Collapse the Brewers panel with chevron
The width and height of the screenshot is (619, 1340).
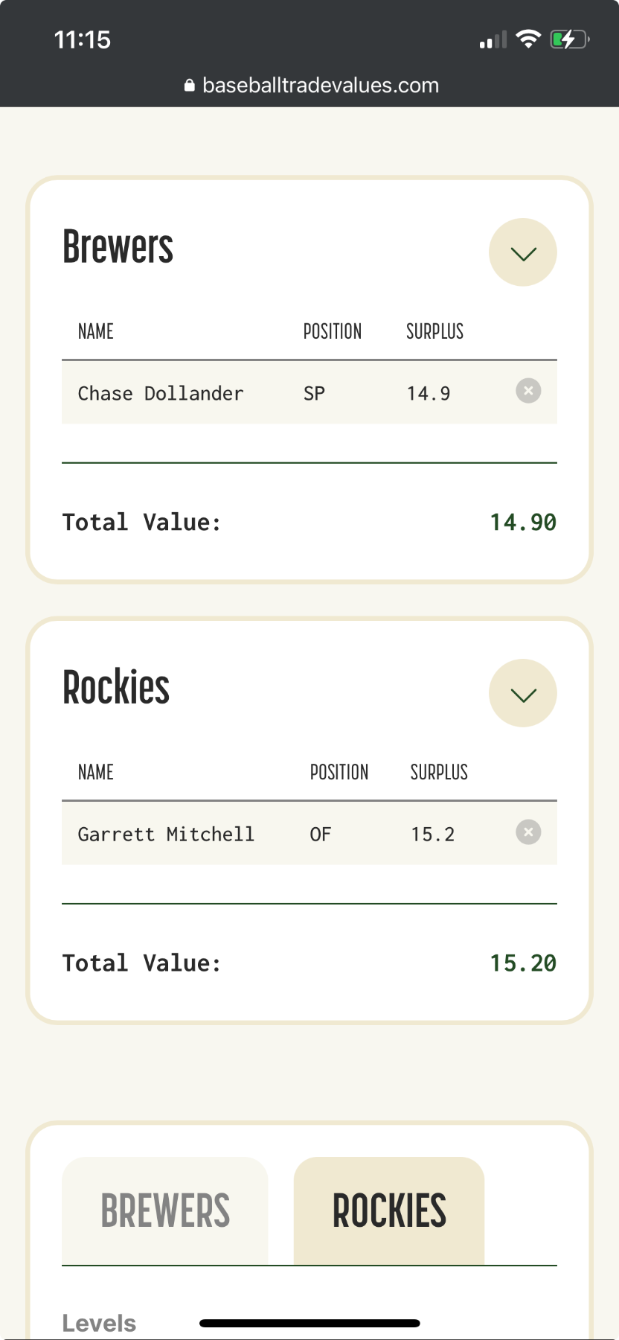point(523,252)
